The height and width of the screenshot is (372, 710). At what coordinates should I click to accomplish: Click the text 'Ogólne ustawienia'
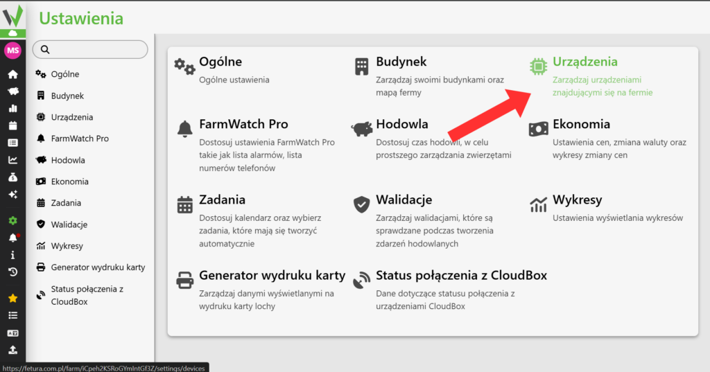click(234, 80)
